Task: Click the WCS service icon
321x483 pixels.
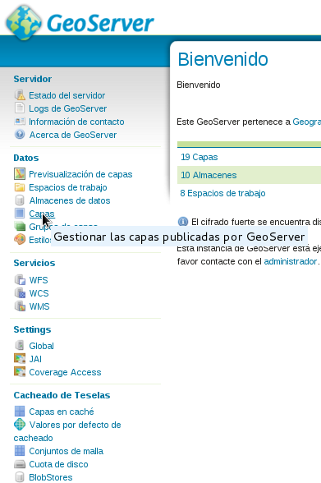Action: coord(20,293)
